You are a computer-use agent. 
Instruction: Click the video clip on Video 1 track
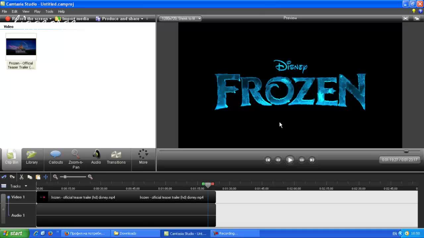pos(126,197)
